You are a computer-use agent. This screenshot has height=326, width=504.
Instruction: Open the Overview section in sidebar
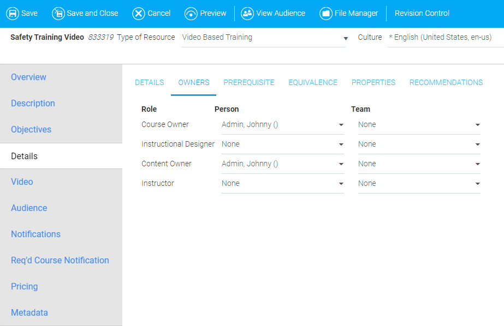tap(28, 77)
